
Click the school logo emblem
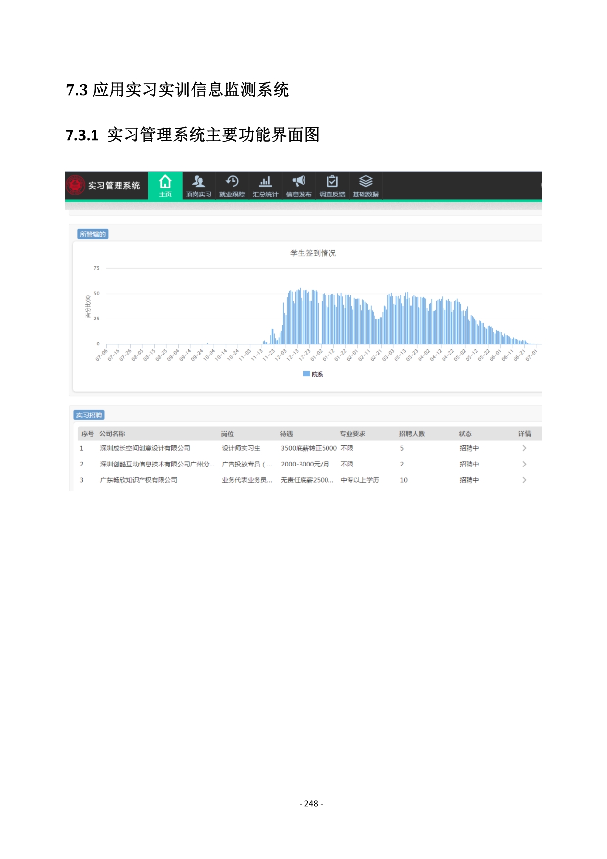point(75,185)
